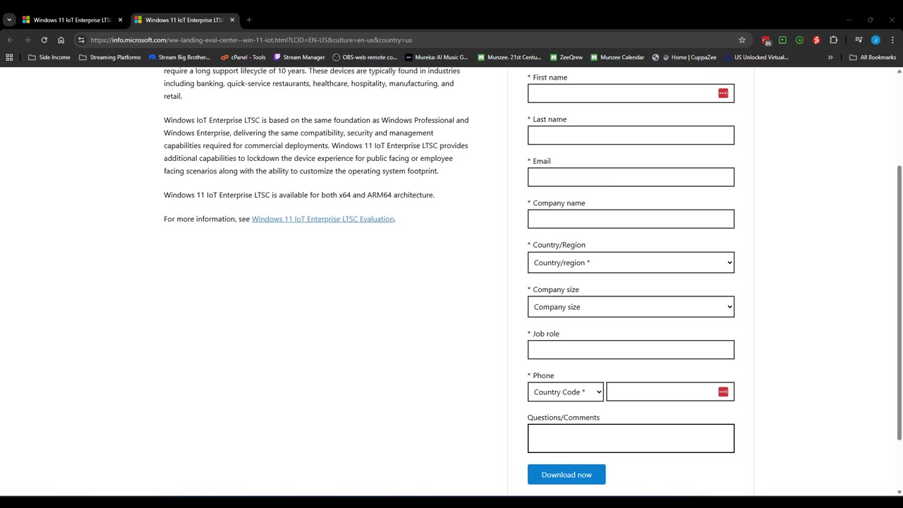Open the Stream Big Brother bookmark
The width and height of the screenshot is (903, 508).
[179, 57]
